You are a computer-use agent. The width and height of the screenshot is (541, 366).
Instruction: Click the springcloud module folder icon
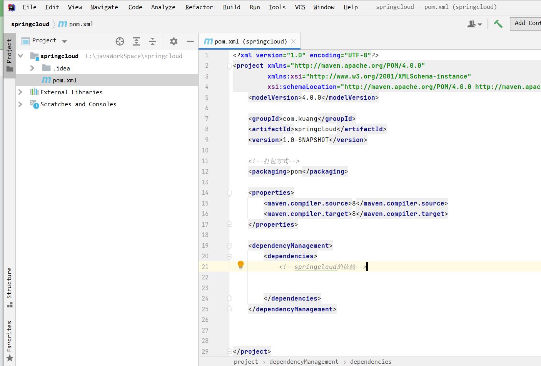pos(35,56)
